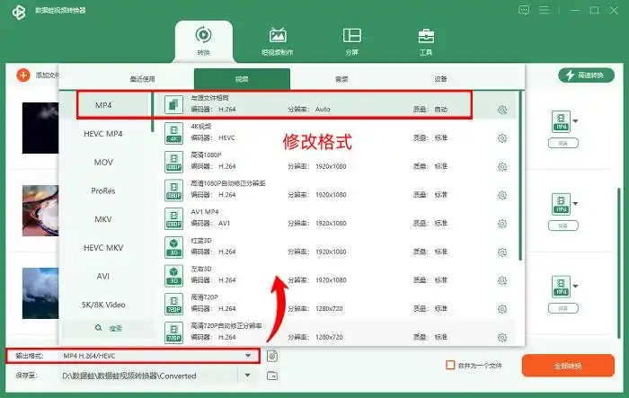The width and height of the screenshot is (629, 398).
Task: Click the browse folder icon beside save path
Action: coord(271,376)
